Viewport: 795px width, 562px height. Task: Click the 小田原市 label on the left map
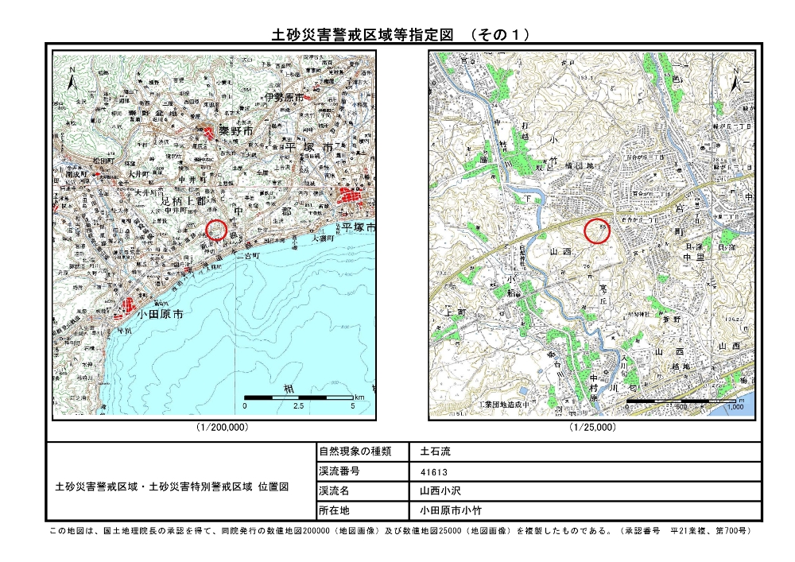160,315
